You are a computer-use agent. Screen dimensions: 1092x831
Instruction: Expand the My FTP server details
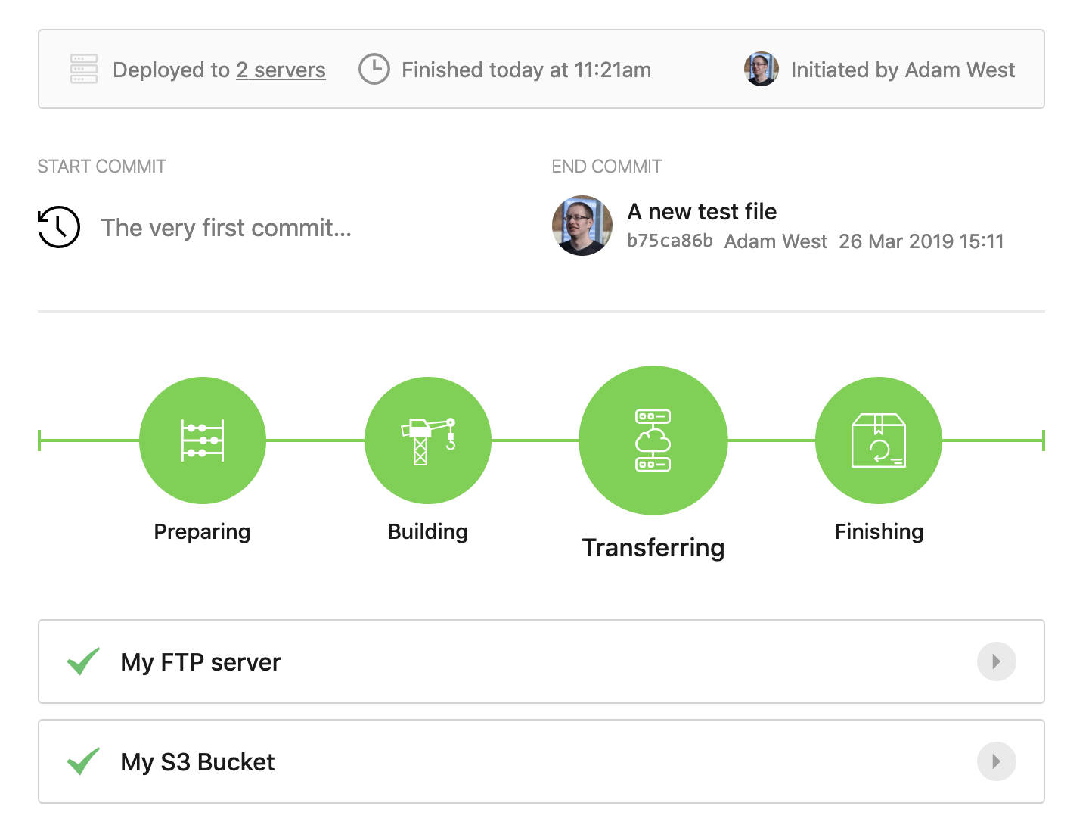996,661
